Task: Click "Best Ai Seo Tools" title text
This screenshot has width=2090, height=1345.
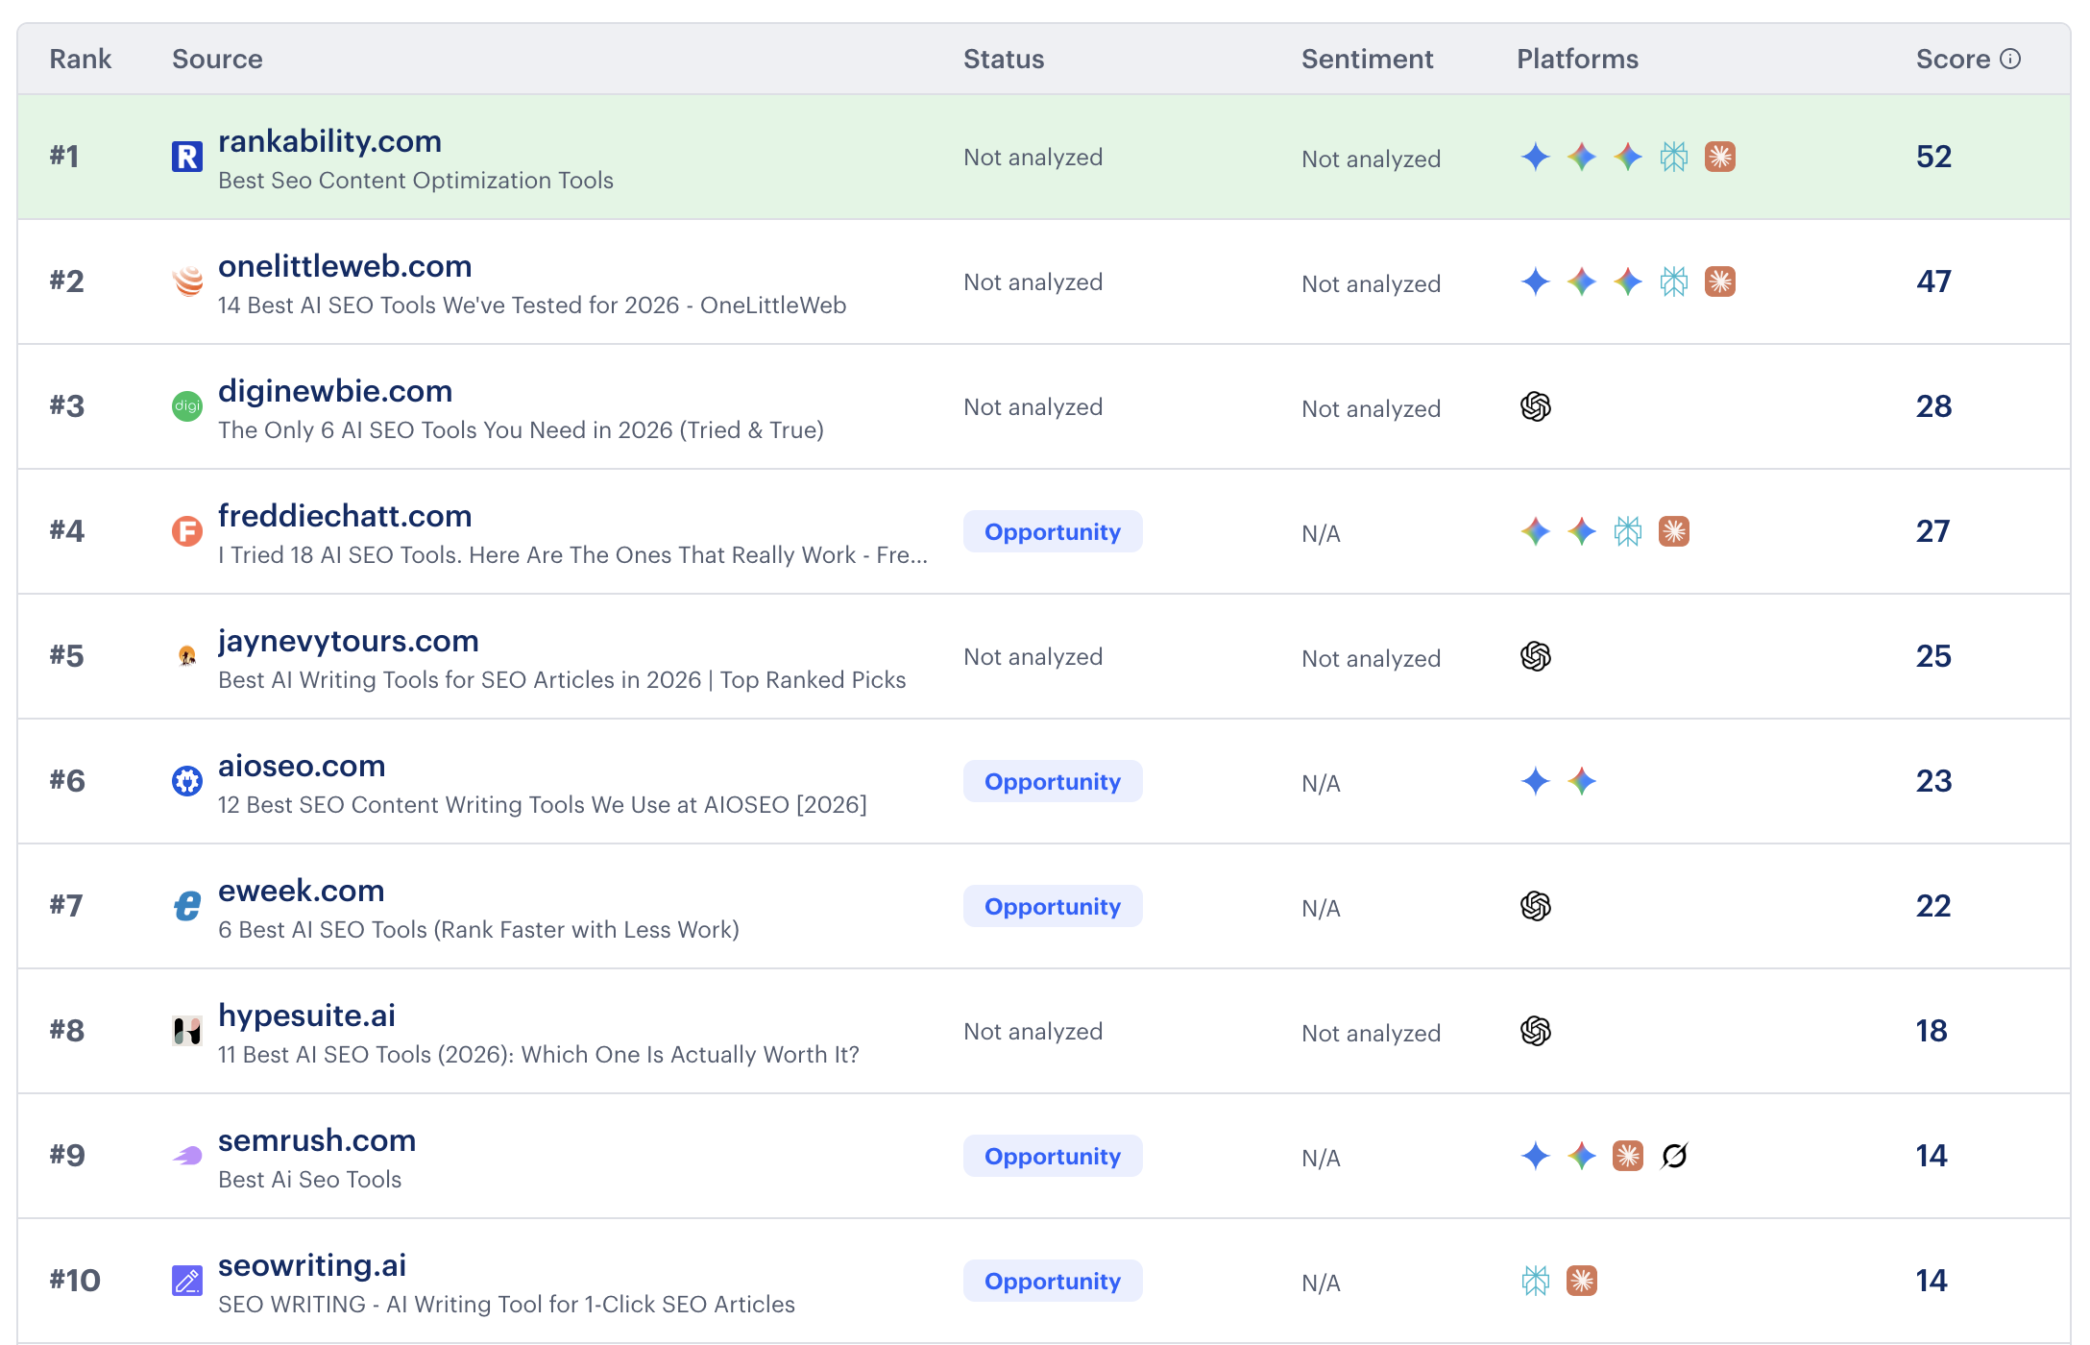Action: coord(309,1180)
